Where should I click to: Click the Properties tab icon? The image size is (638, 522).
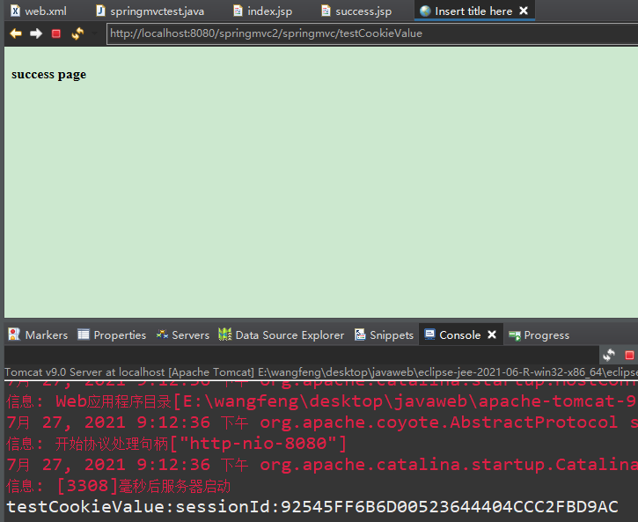coord(84,335)
